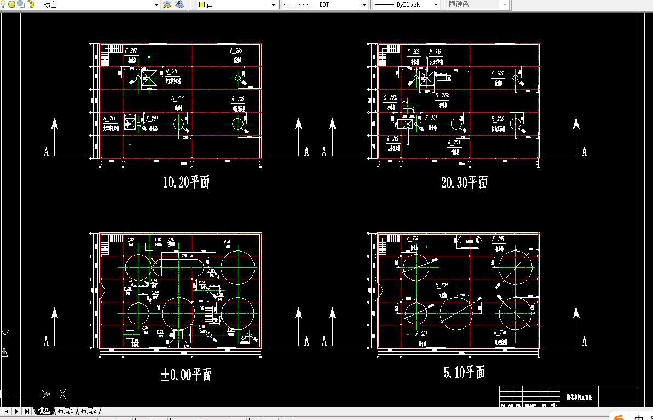653x420 pixels.
Task: Open the linetype dropdown showing DOT
Action: point(364,4)
